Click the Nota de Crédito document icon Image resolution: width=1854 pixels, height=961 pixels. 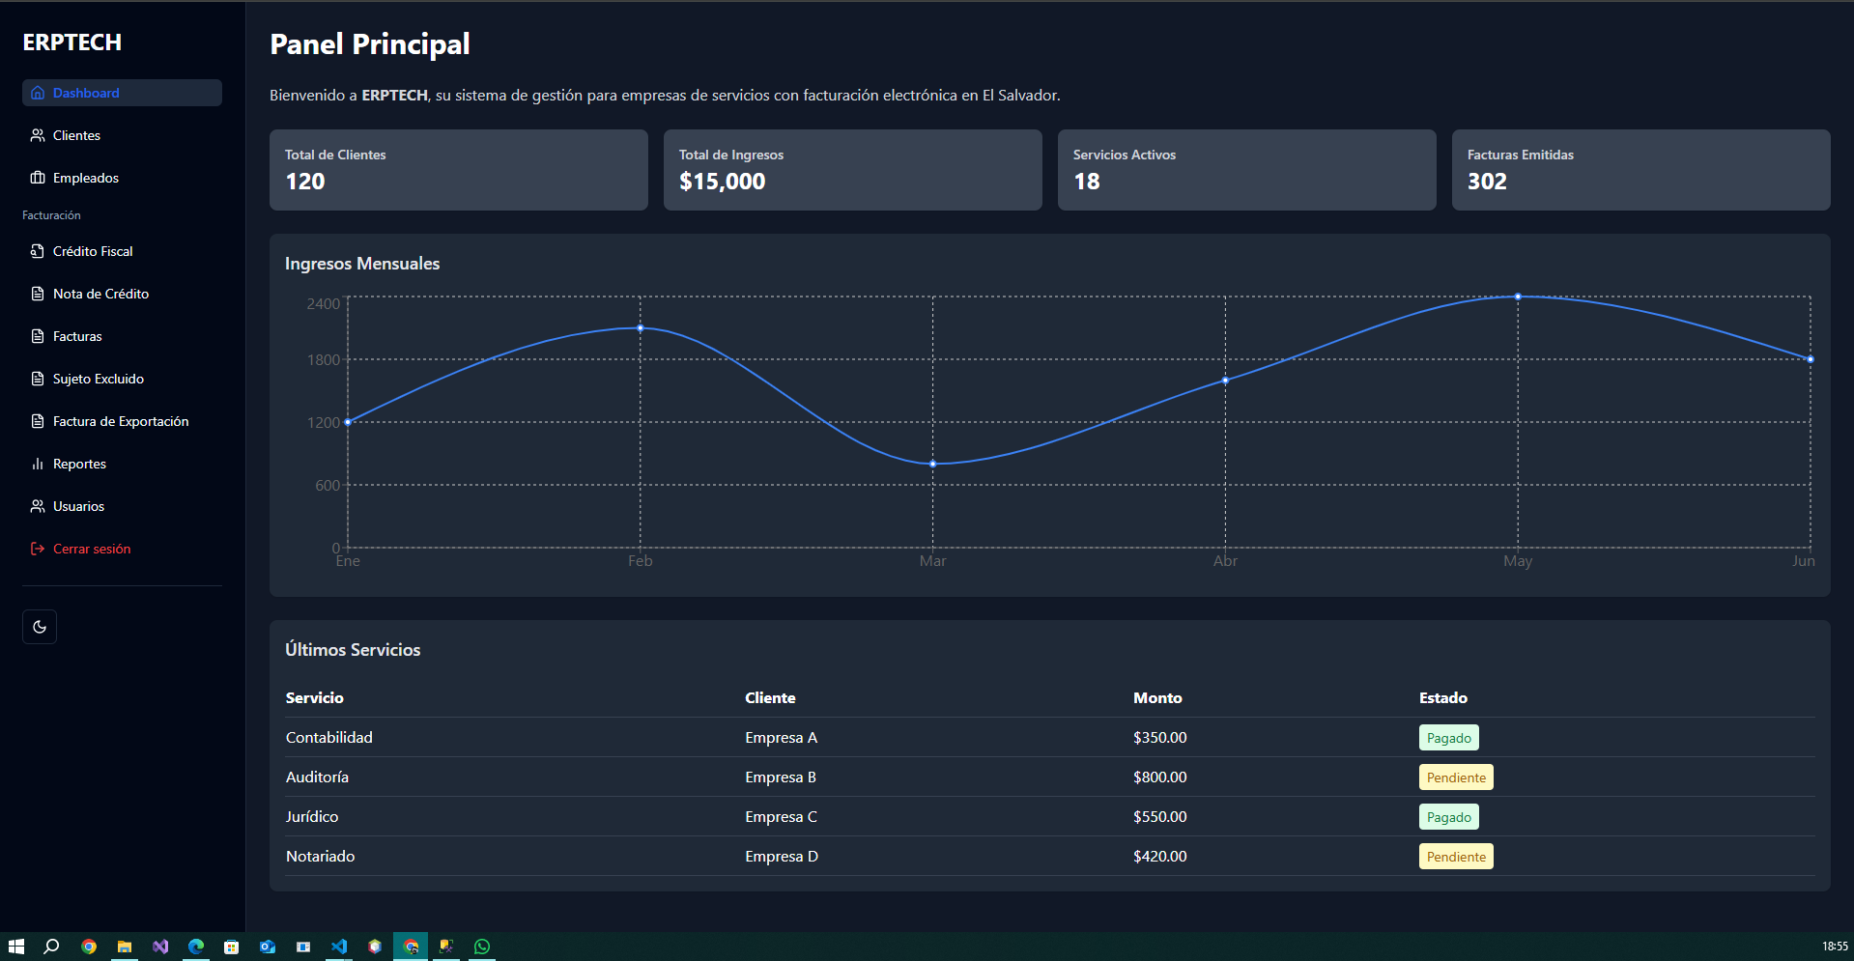coord(38,294)
